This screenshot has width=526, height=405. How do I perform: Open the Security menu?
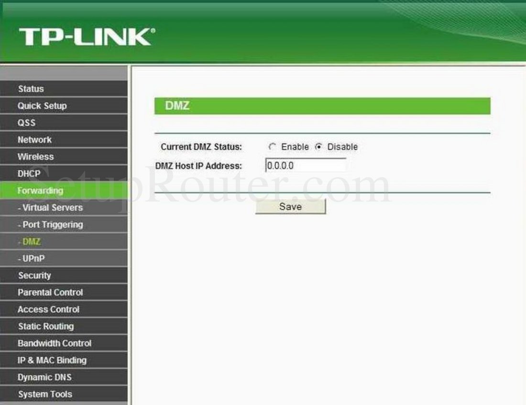[x=33, y=275]
